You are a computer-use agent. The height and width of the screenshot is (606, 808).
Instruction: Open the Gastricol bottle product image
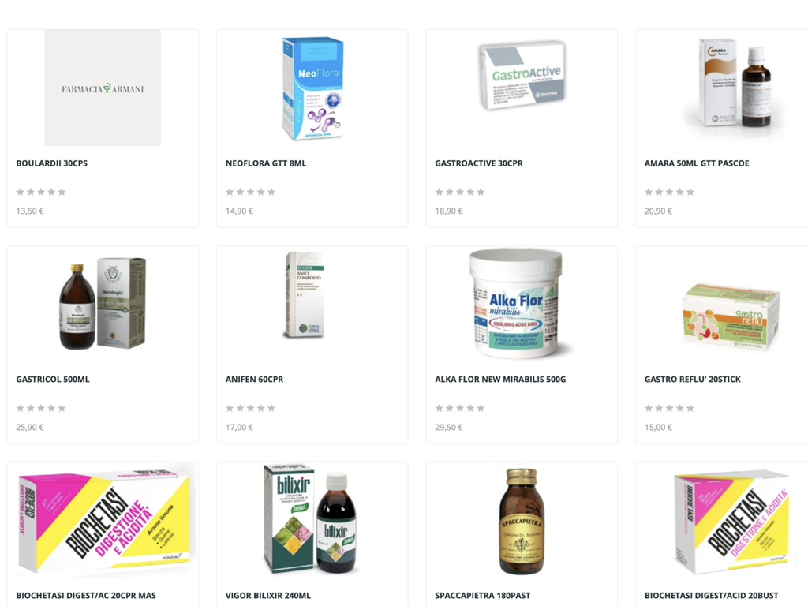(x=103, y=304)
